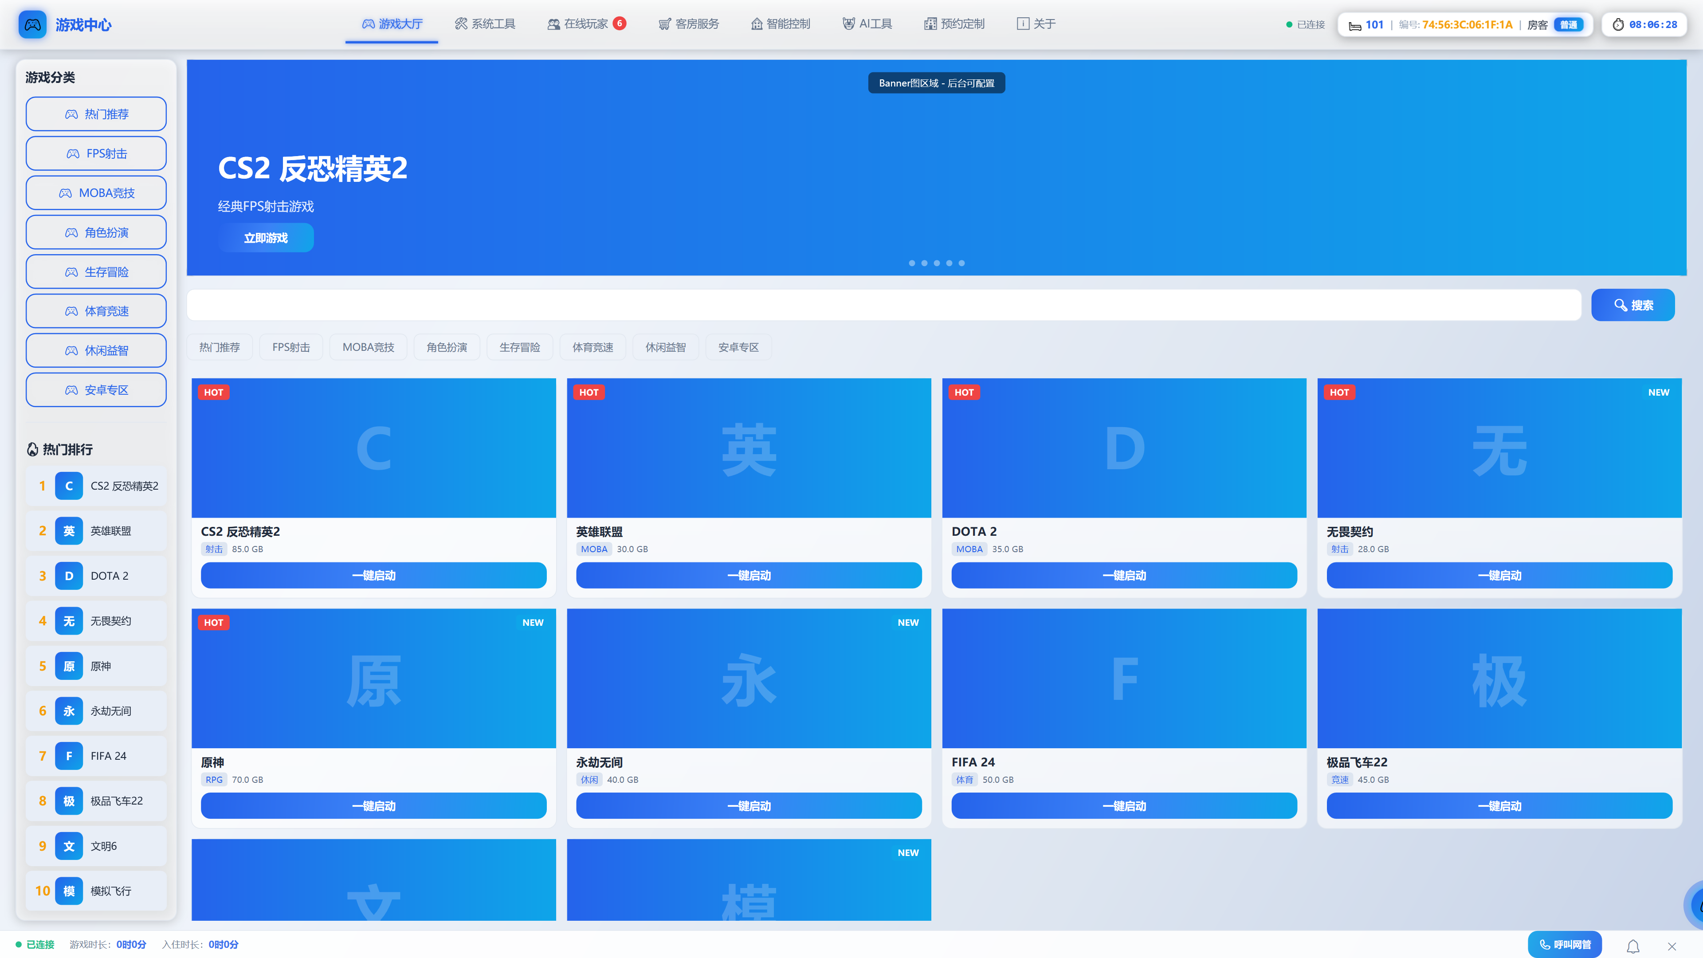Select the 原神 game cover thumbnail

coord(373,678)
